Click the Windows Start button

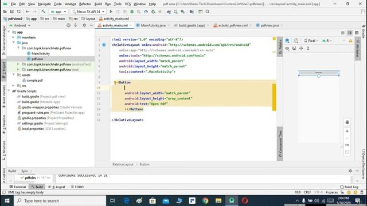7,201
